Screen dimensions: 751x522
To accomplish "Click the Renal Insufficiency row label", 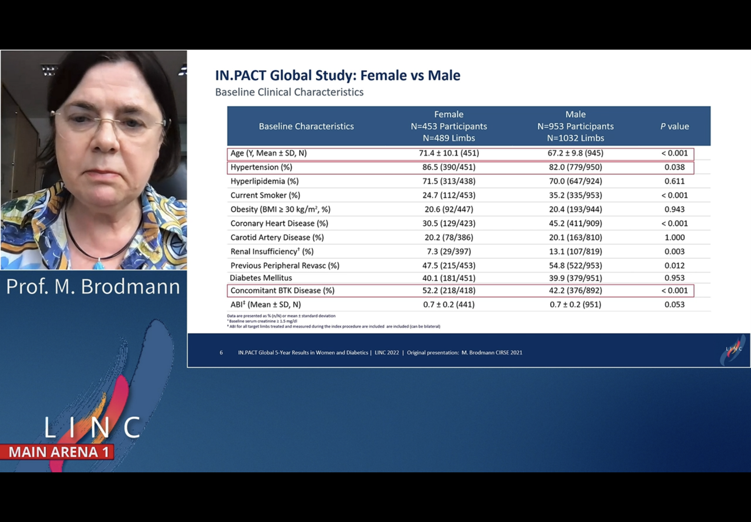I will coord(272,251).
